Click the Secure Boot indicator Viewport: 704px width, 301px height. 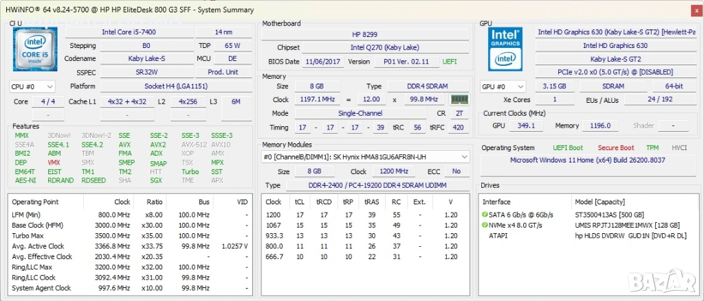tap(616, 148)
